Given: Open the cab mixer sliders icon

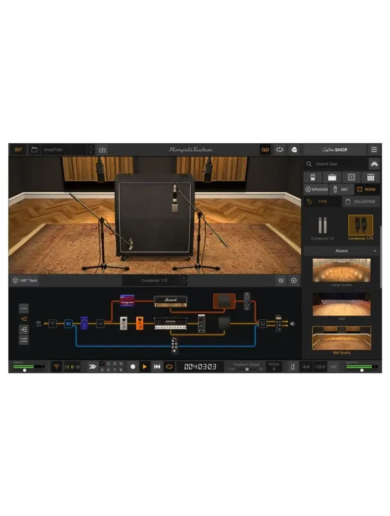Looking at the screenshot, I should [x=281, y=281].
